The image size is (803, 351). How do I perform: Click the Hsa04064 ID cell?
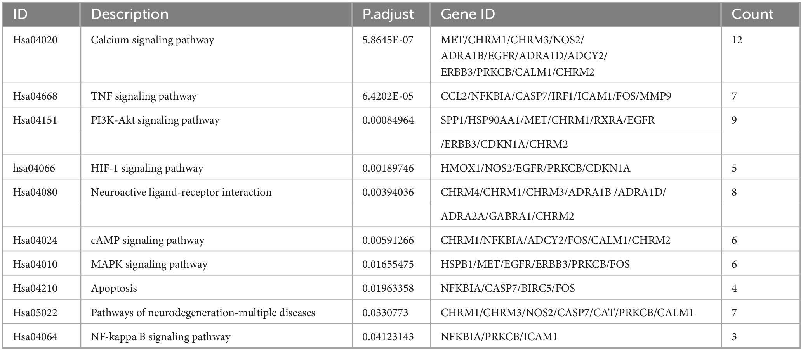[x=35, y=337]
